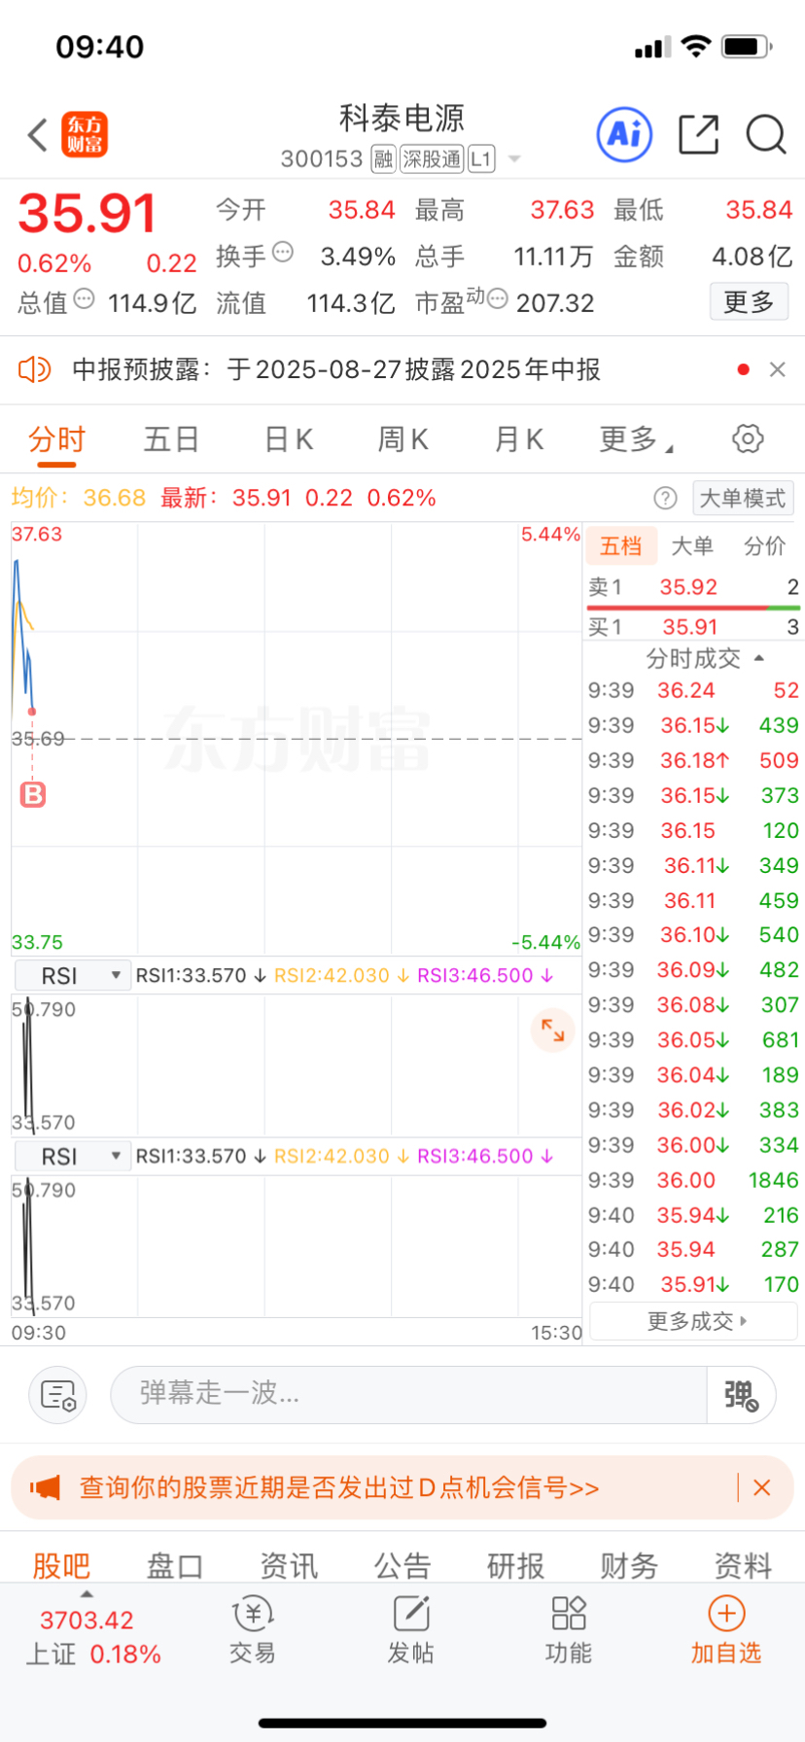Tap 加自选 add to watchlist

click(x=726, y=1629)
